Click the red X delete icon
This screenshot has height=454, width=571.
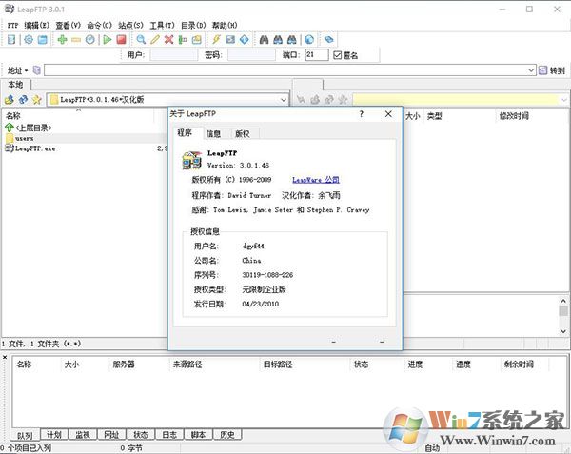pyautogui.click(x=168, y=40)
